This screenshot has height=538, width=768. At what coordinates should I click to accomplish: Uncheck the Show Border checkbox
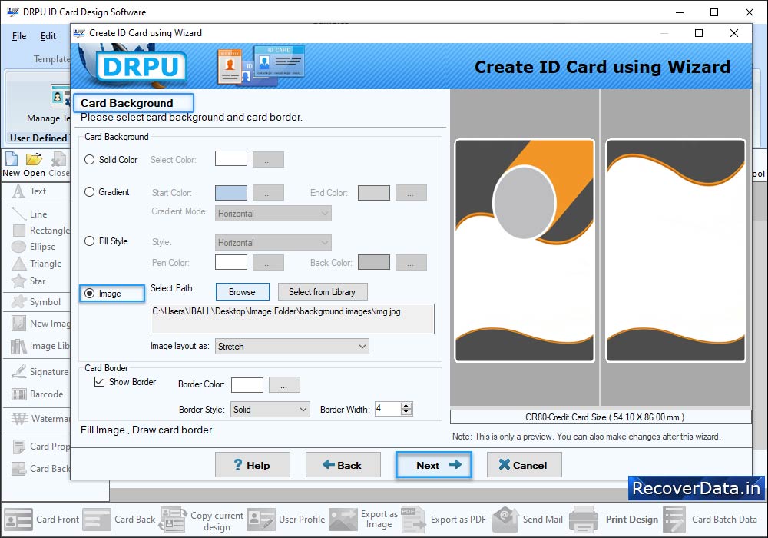click(99, 382)
